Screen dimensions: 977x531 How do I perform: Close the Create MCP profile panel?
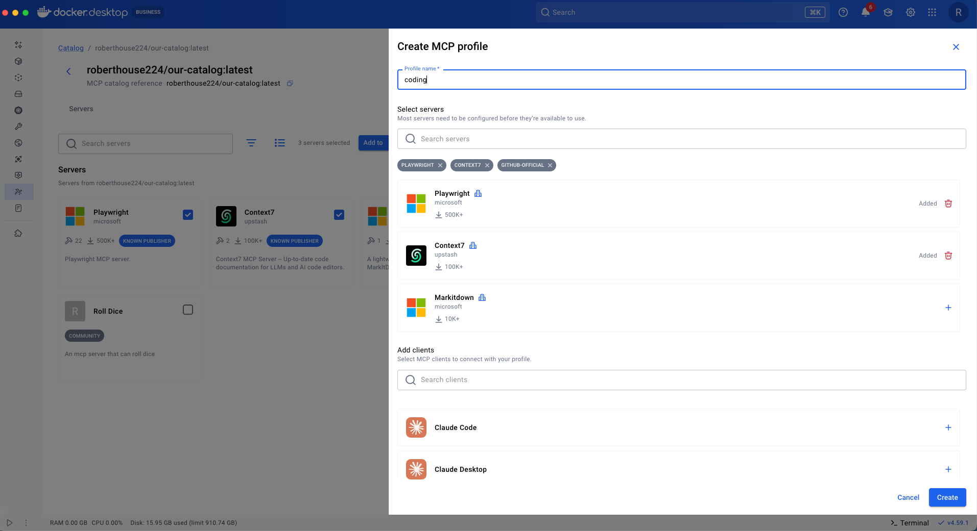click(x=956, y=47)
